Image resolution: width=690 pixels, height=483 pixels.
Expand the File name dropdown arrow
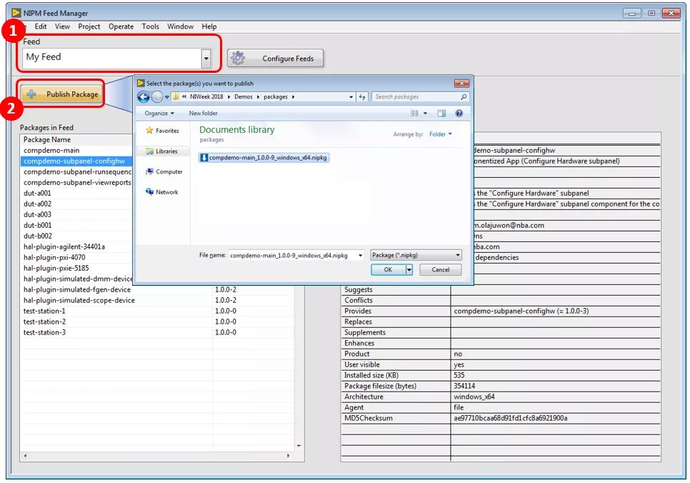[361, 255]
